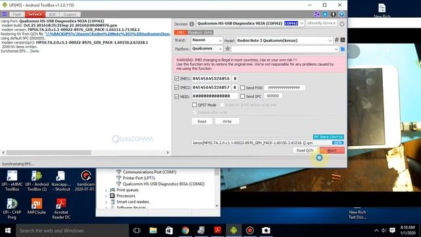
Task: Enable the Send PWD checkbox
Action: (243, 88)
